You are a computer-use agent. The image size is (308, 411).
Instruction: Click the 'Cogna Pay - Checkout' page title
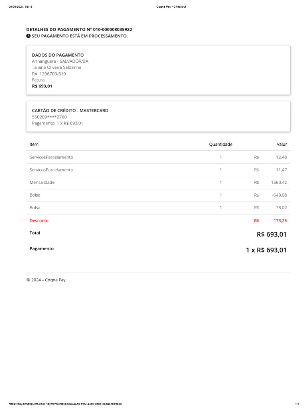pyautogui.click(x=171, y=7)
